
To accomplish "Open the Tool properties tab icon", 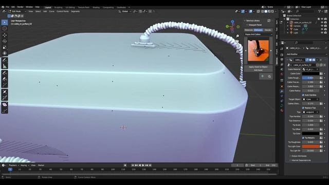I will pyautogui.click(x=282, y=49).
